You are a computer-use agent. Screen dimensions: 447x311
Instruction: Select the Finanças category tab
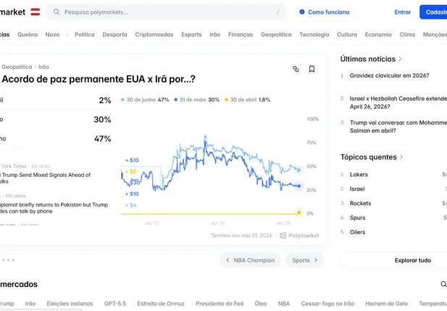click(x=241, y=35)
